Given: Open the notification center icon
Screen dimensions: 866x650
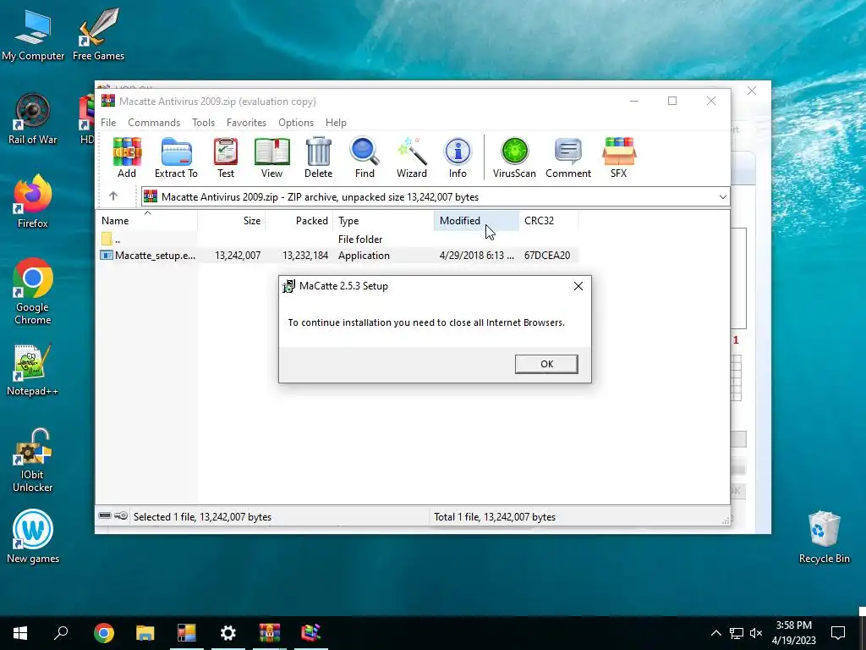Looking at the screenshot, I should point(838,633).
